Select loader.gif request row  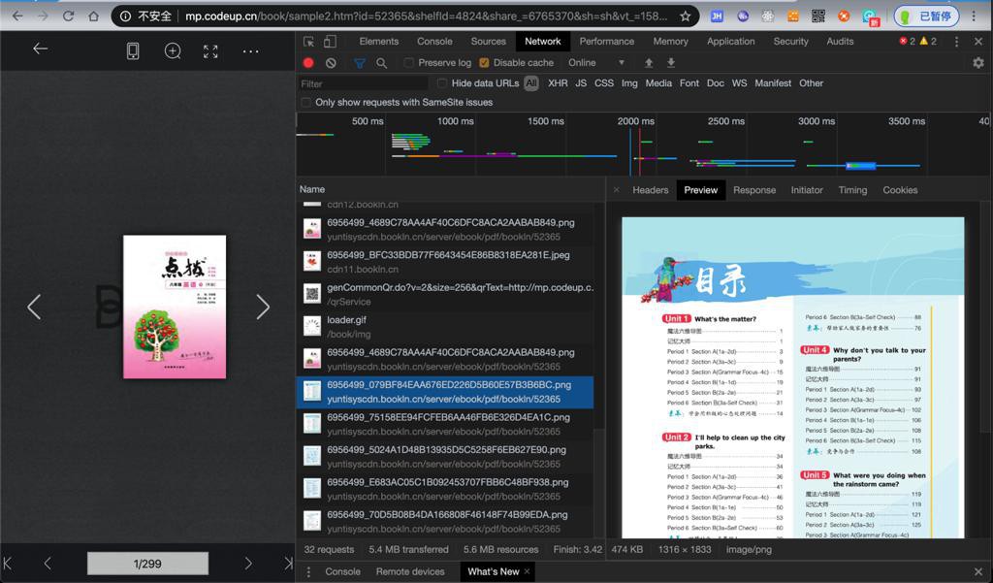[444, 327]
